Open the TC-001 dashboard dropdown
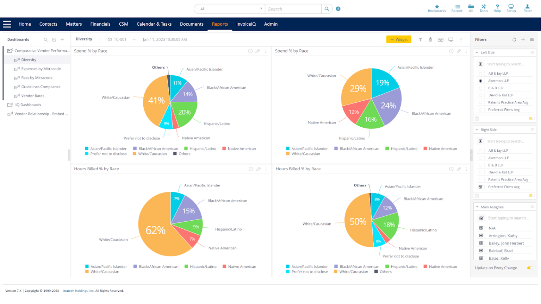The image size is (541, 304). 134,39
